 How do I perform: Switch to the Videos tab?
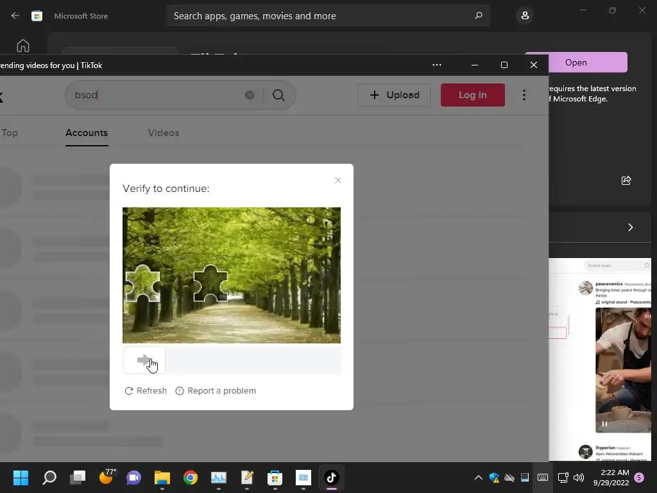pos(164,133)
